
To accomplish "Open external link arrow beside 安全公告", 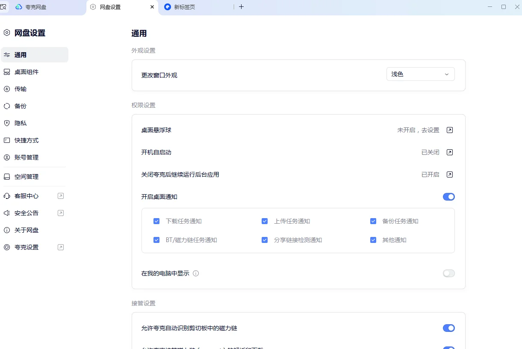I will (61, 213).
